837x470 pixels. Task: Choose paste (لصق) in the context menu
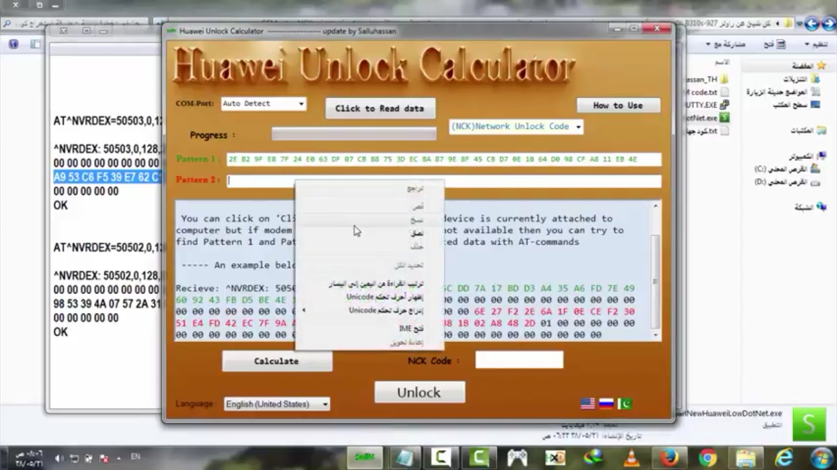click(x=417, y=233)
